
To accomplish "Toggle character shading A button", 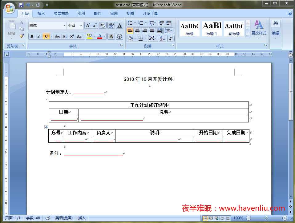I will pos(111,36).
